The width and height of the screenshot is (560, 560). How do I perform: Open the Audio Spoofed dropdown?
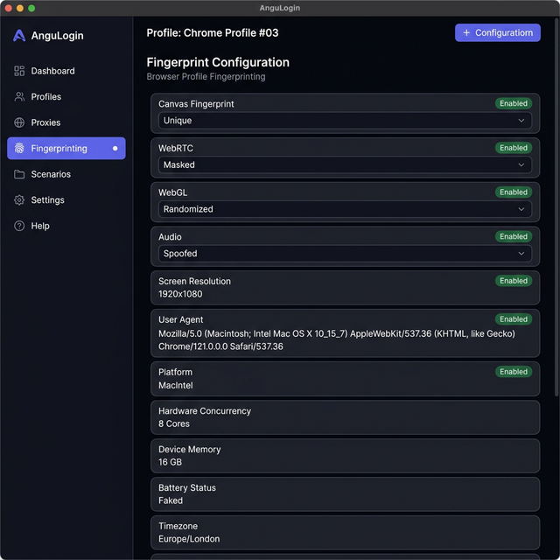345,253
